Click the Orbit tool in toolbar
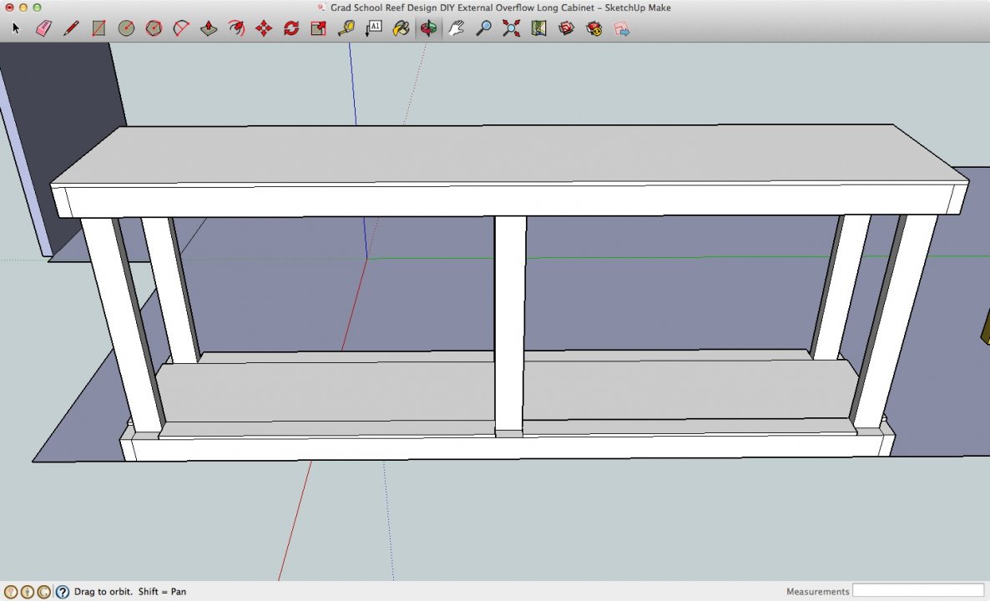Viewport: 990px width, 601px height. click(428, 28)
